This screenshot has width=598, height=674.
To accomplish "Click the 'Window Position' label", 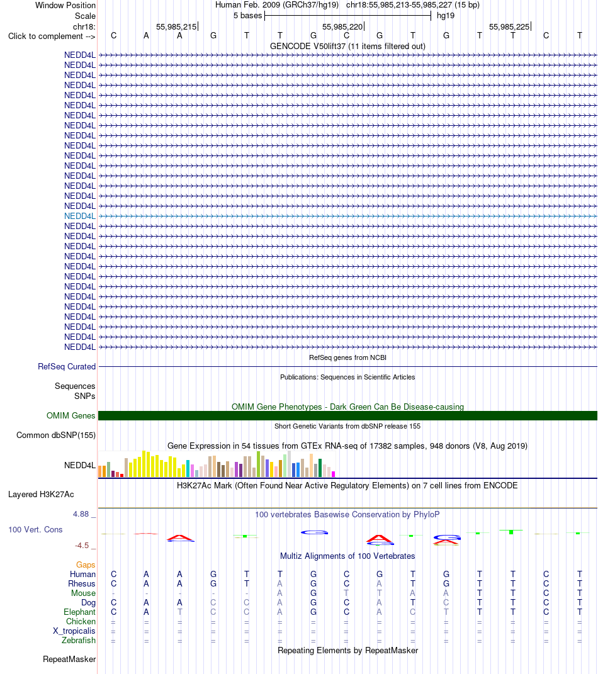I will tap(65, 5).
